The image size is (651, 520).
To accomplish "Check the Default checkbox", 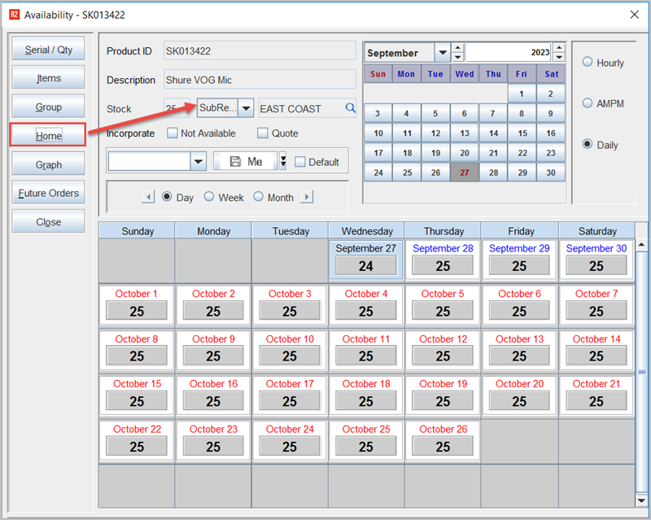I will (x=300, y=162).
